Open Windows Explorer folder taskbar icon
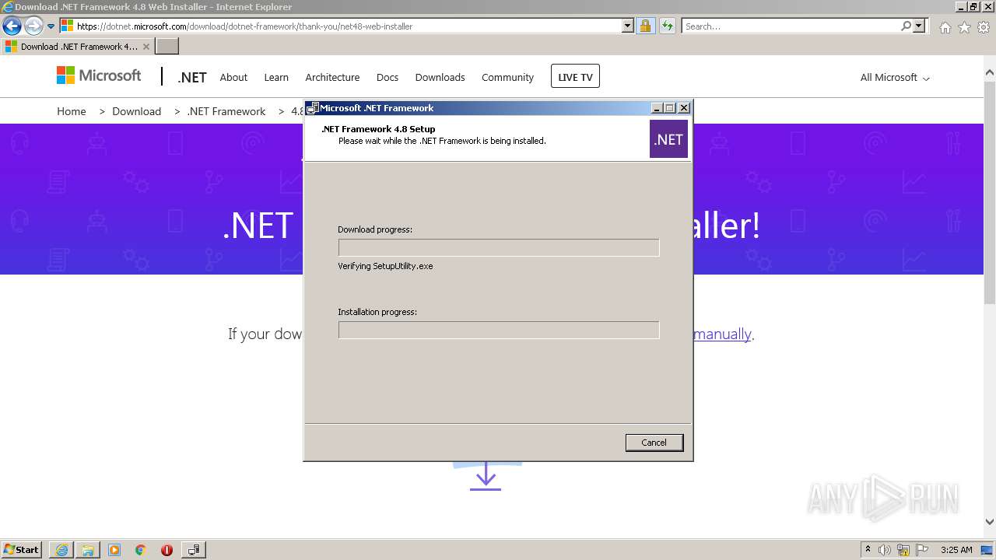Screen dimensions: 996x560 [88, 550]
